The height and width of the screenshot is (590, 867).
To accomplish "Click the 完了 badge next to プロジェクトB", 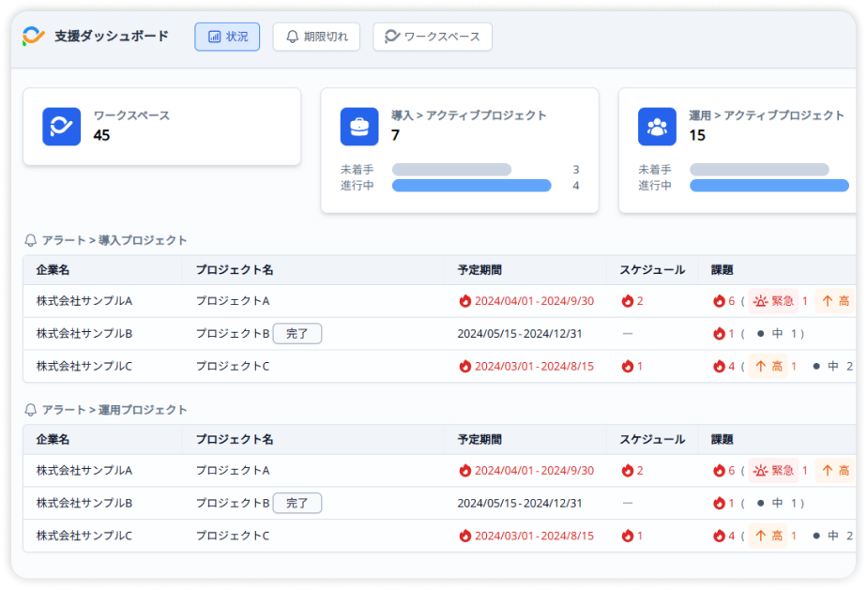I will 297,334.
